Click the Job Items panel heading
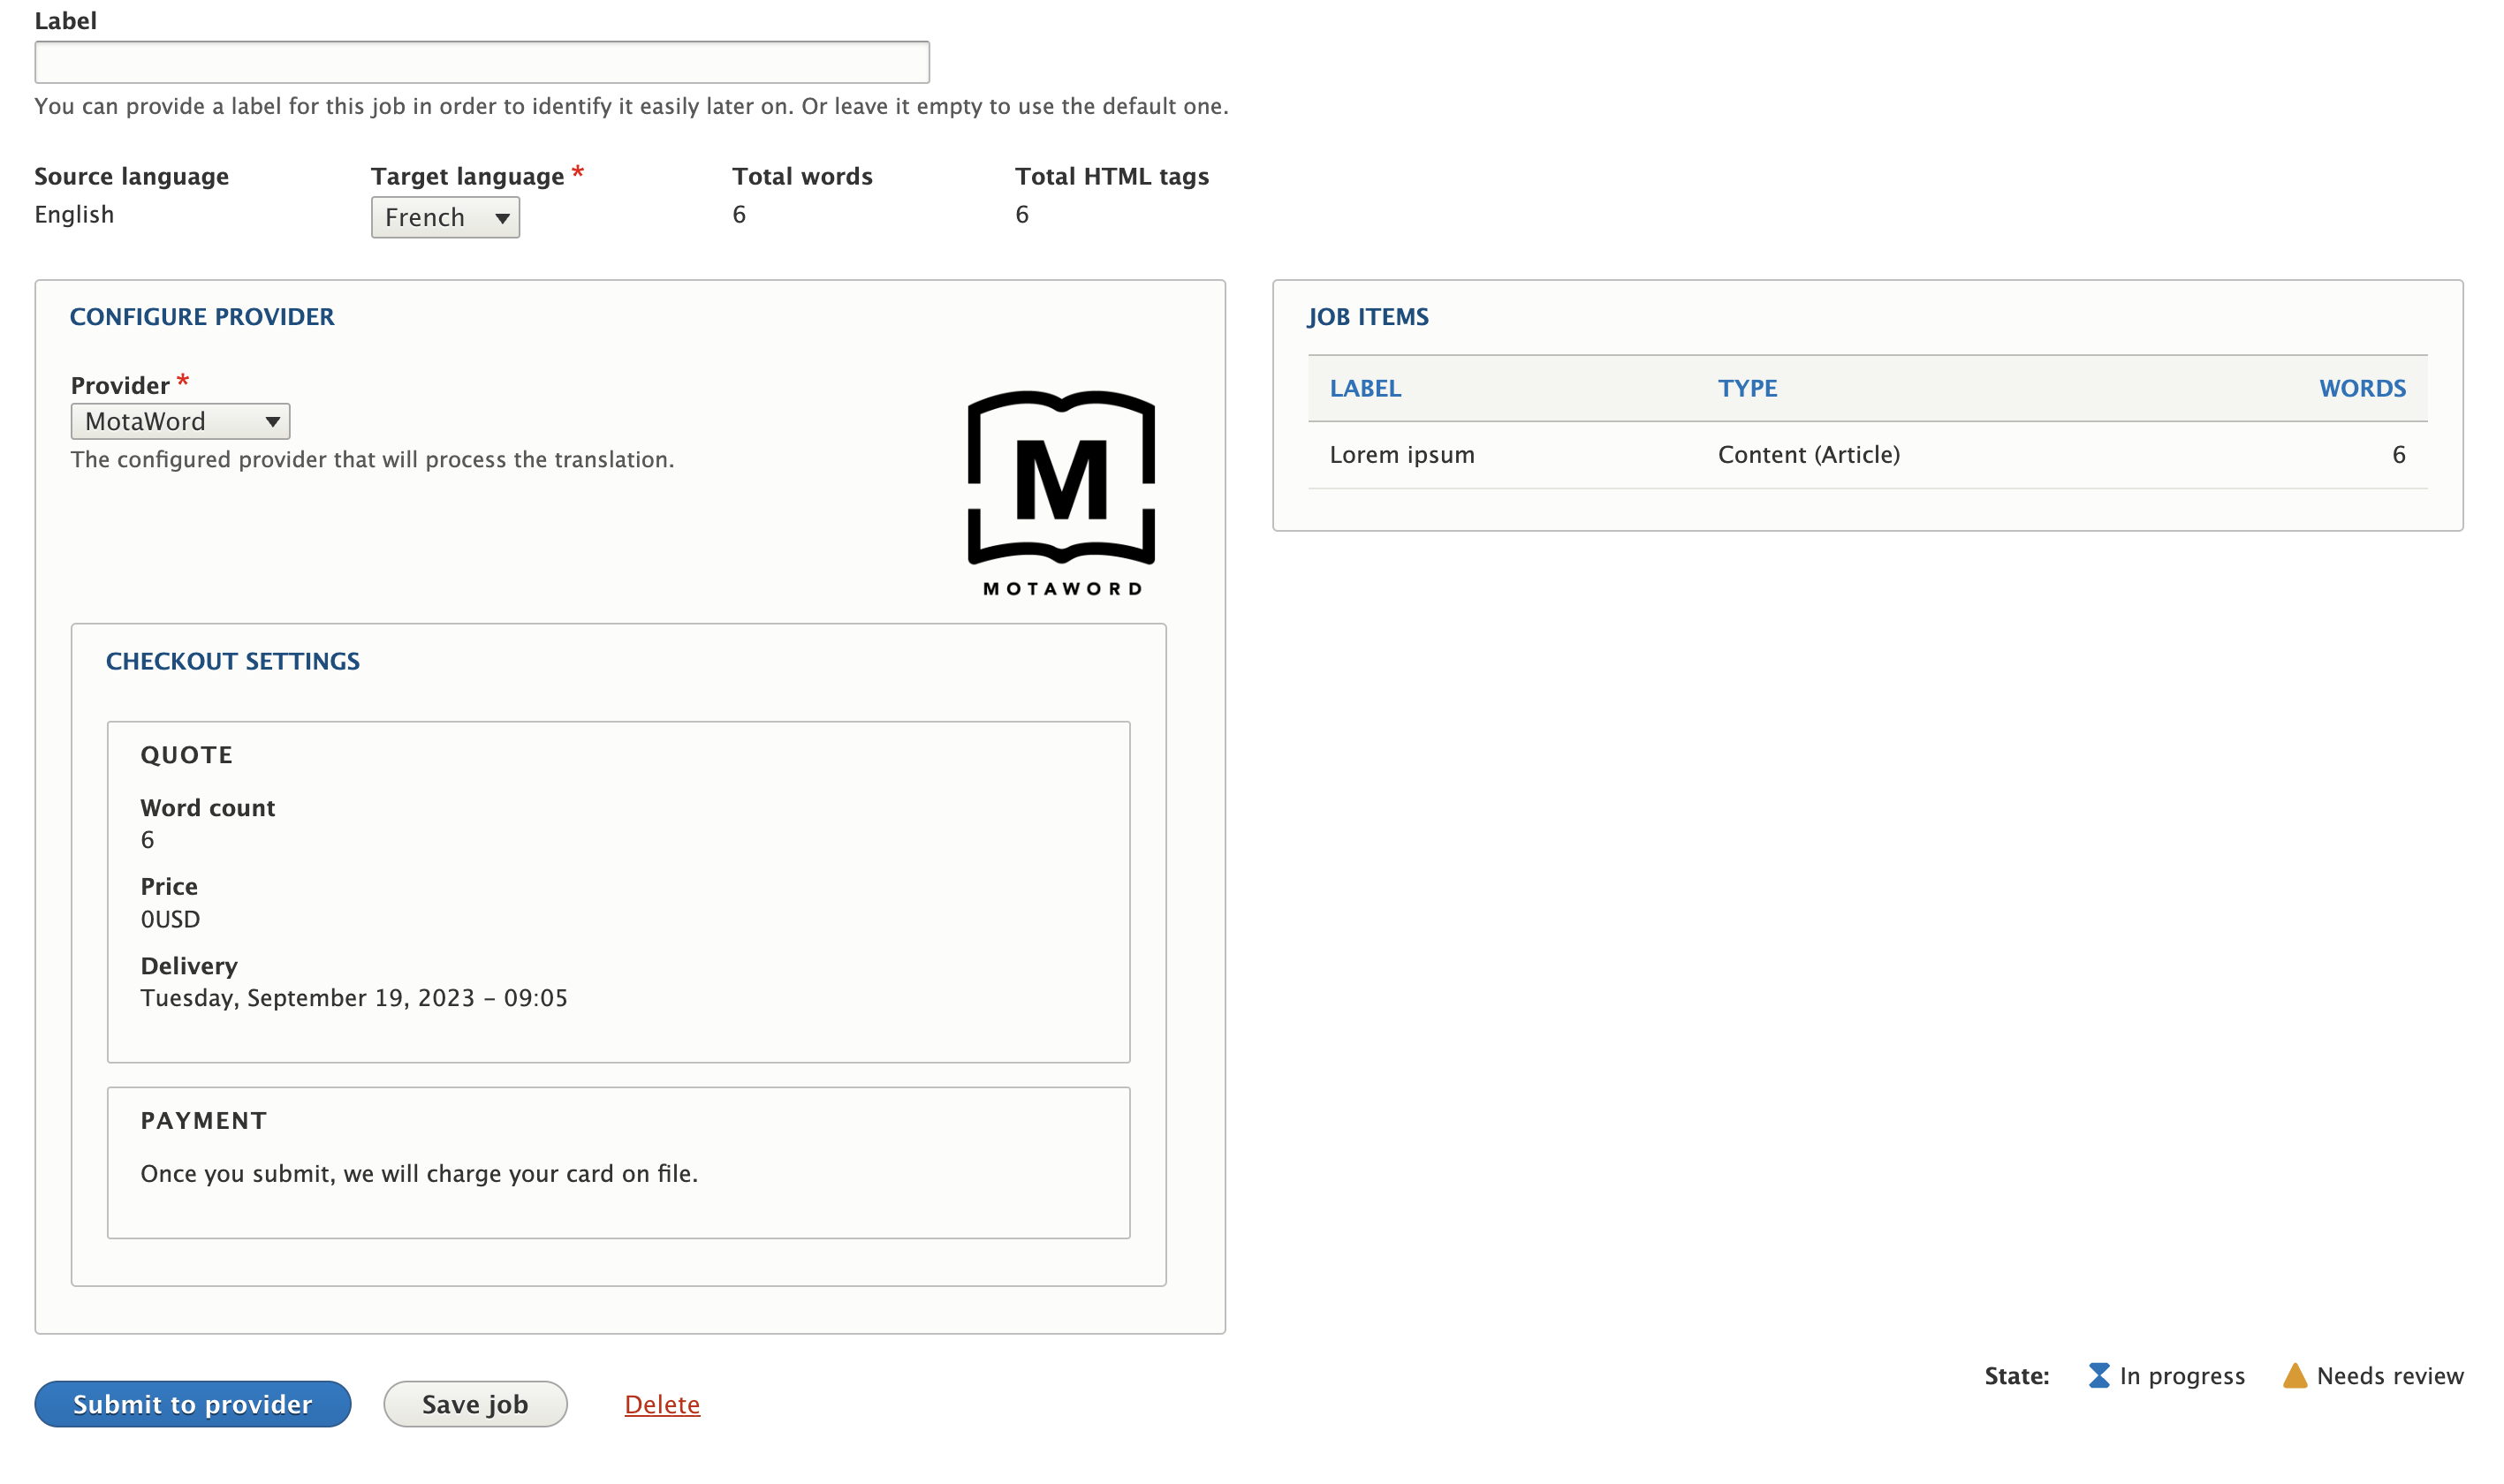 1367,317
